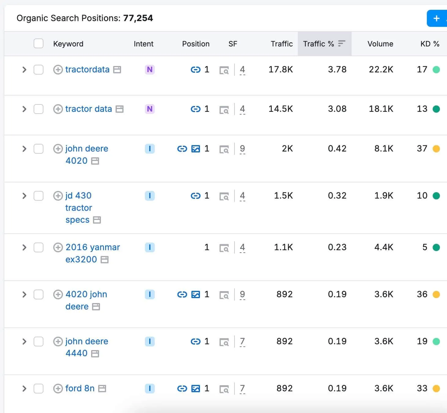Sort by the Keyword column header
447x413 pixels.
[68, 44]
